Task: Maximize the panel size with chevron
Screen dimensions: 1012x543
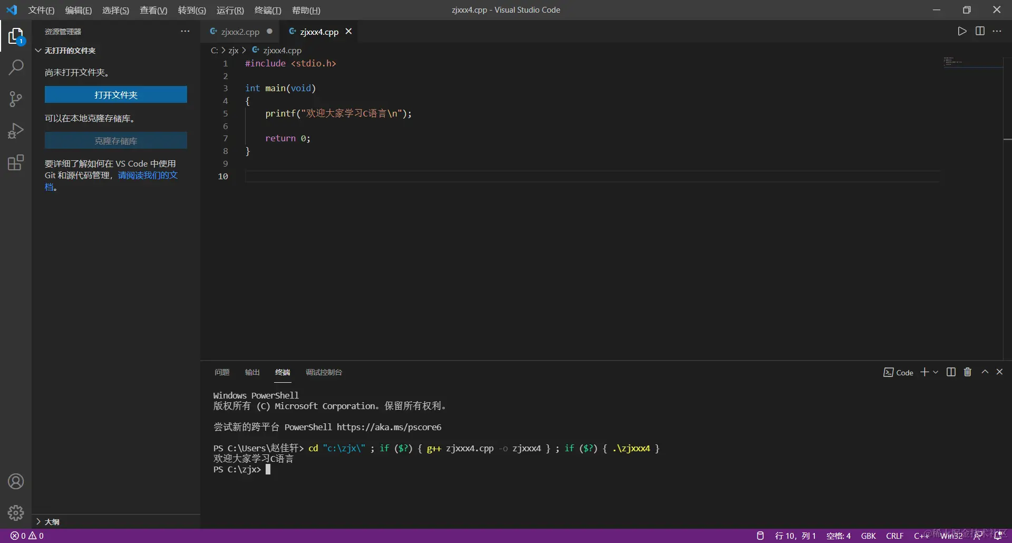Action: (x=985, y=372)
